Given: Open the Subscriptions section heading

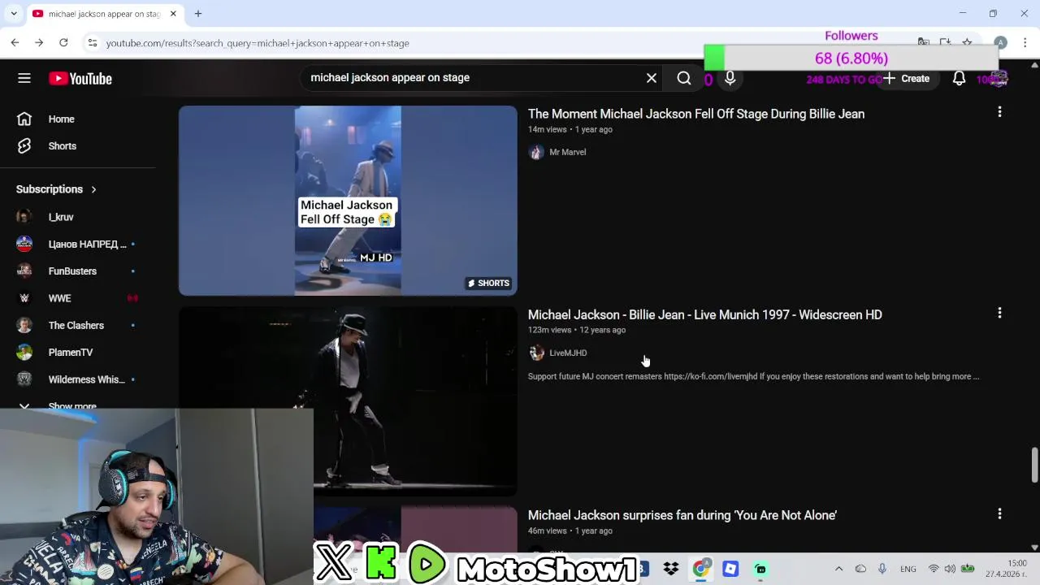Looking at the screenshot, I should (x=50, y=189).
